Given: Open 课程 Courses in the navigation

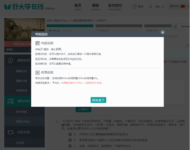Looking at the screenshot, I should point(95,7).
